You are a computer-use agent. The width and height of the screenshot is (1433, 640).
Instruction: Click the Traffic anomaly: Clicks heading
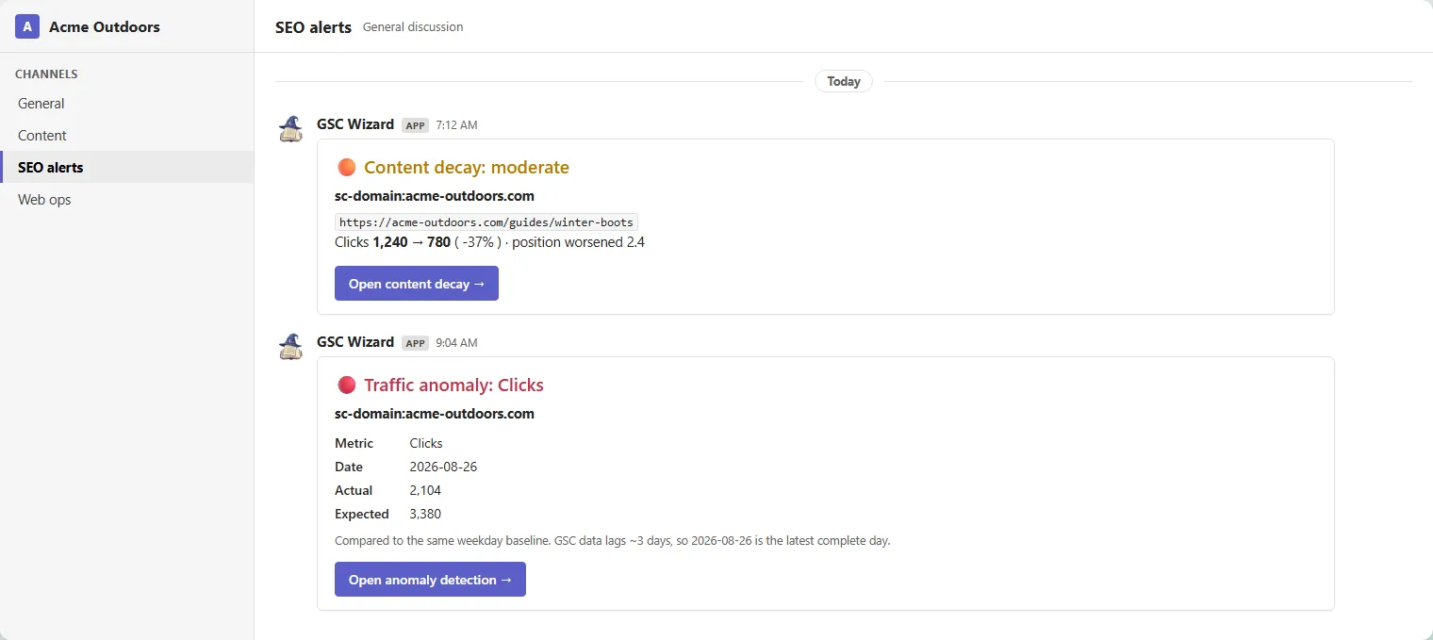coord(453,386)
